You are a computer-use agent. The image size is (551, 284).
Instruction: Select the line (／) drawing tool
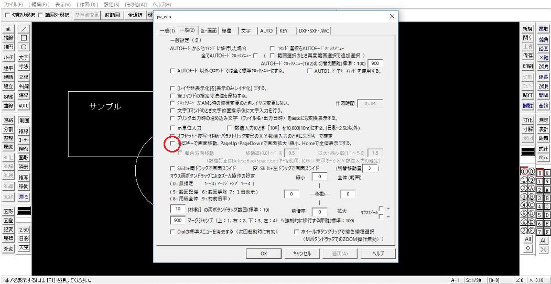[24, 29]
